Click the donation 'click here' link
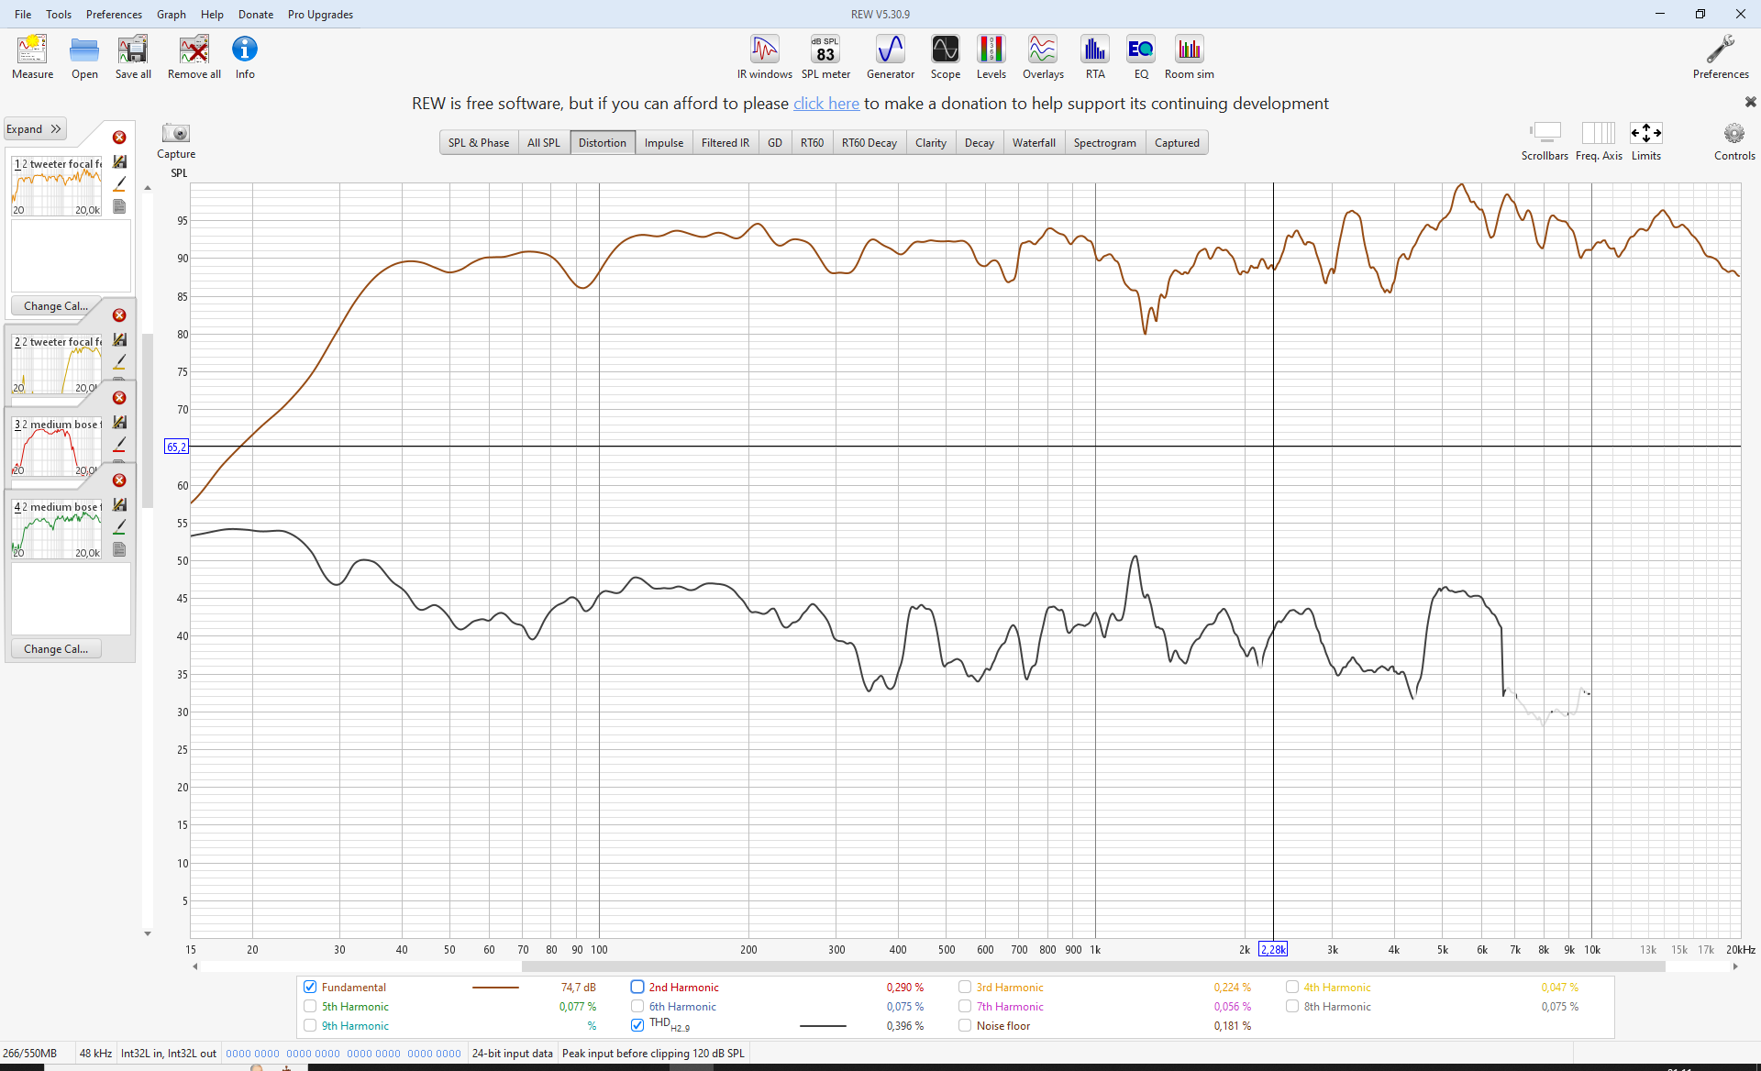 825,104
